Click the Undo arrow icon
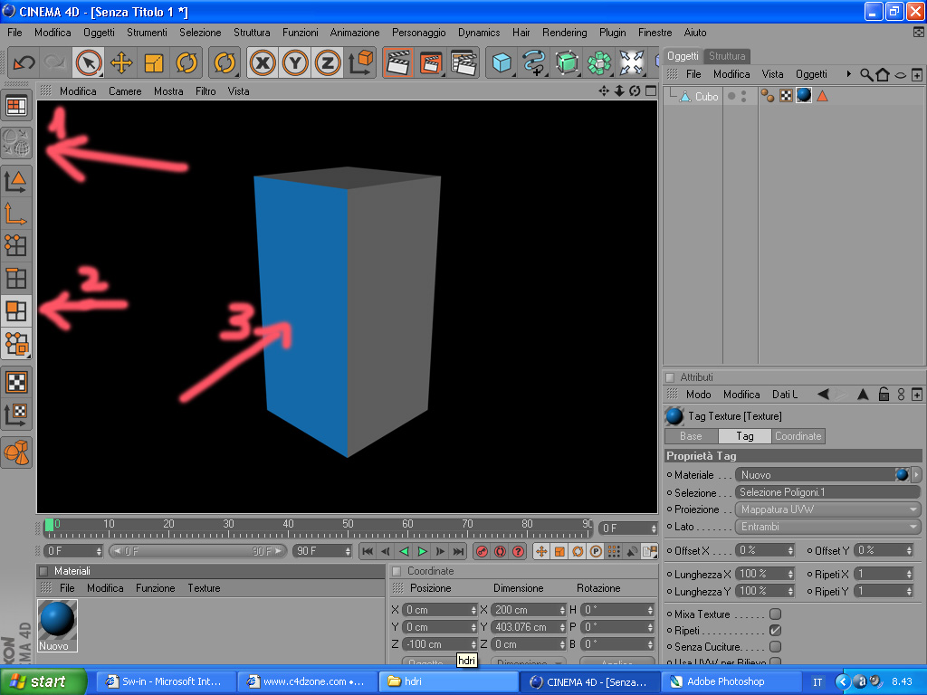 [24, 62]
